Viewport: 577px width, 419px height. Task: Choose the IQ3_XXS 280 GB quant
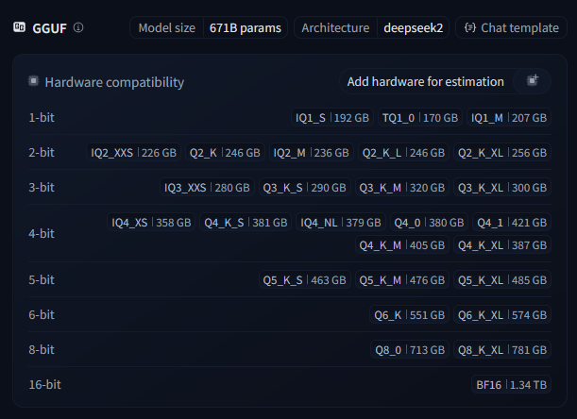pos(207,188)
